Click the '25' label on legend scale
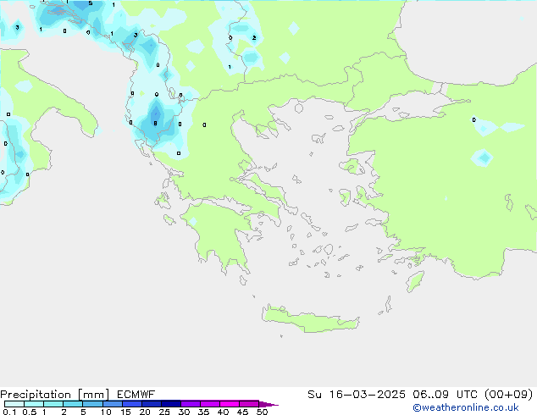Screen dimensions: 537x415 tap(164, 412)
